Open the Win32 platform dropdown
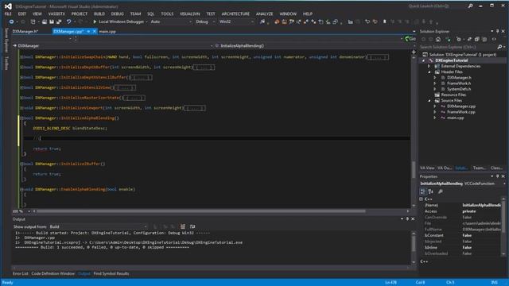This screenshot has width=509, height=286. [237, 21]
